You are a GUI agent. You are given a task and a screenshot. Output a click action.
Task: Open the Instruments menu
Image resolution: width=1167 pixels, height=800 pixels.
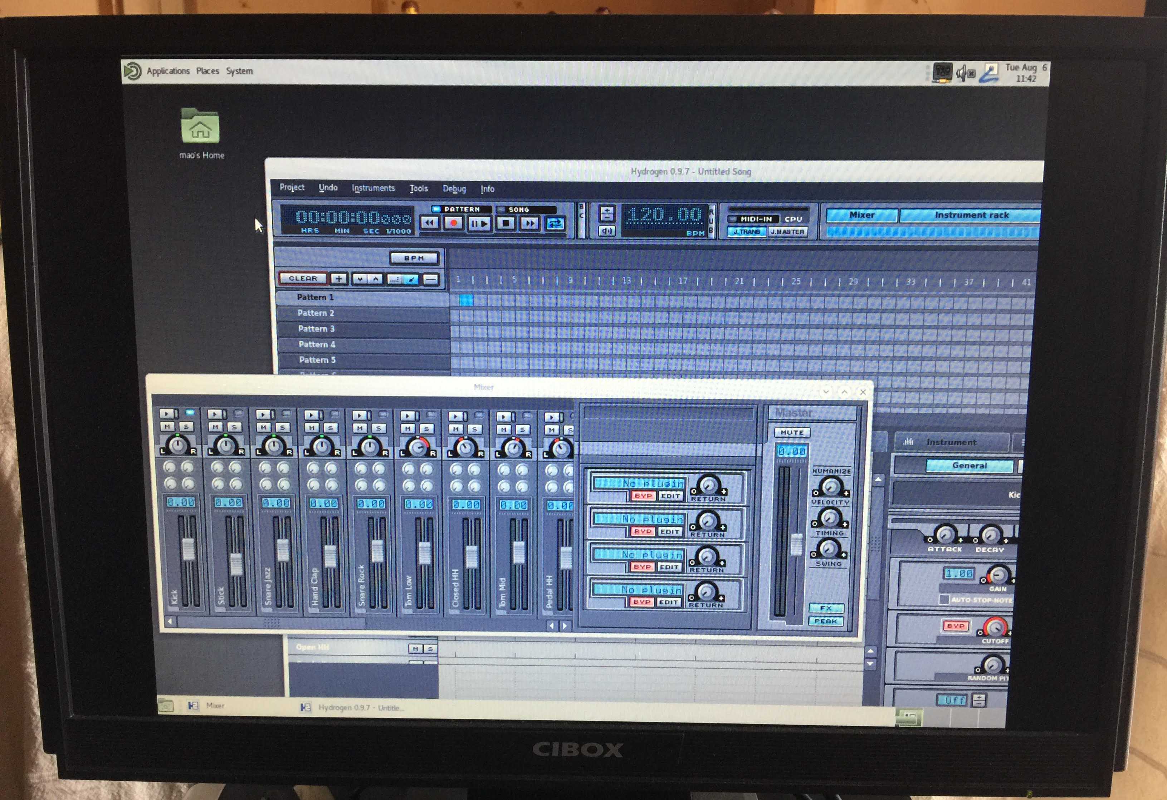(373, 188)
